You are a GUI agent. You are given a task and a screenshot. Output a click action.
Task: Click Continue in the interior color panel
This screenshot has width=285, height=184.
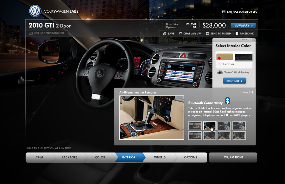(x=234, y=81)
